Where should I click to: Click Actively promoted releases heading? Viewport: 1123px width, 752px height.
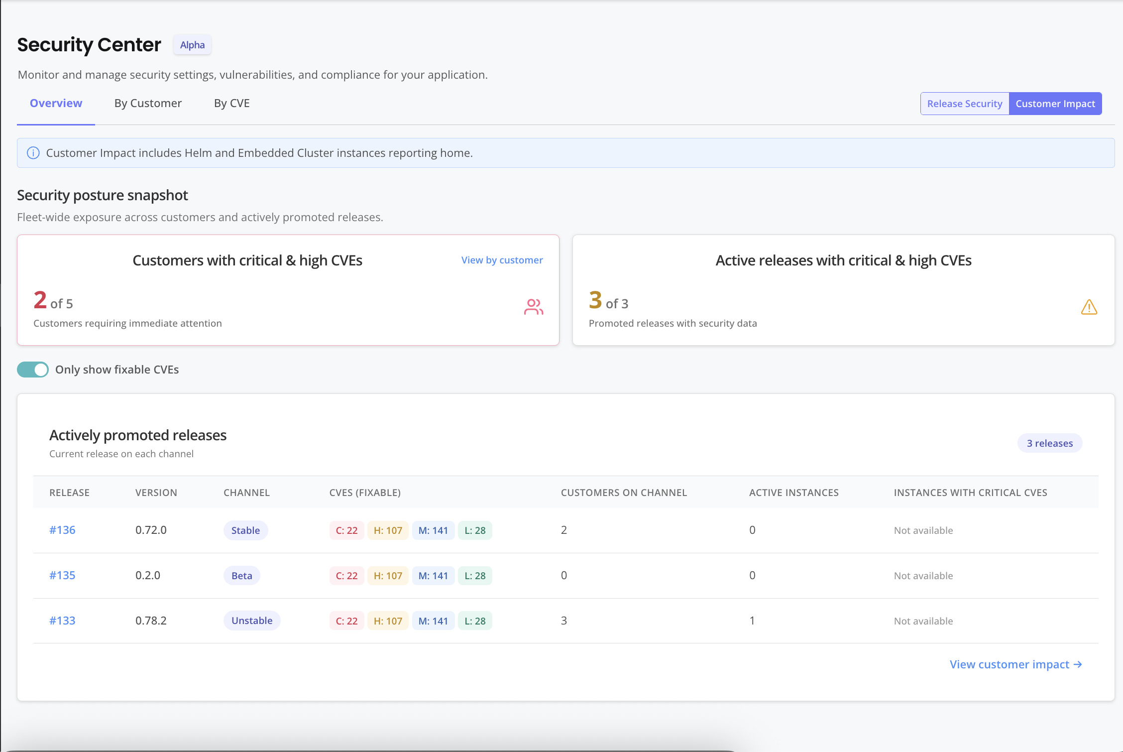(138, 435)
